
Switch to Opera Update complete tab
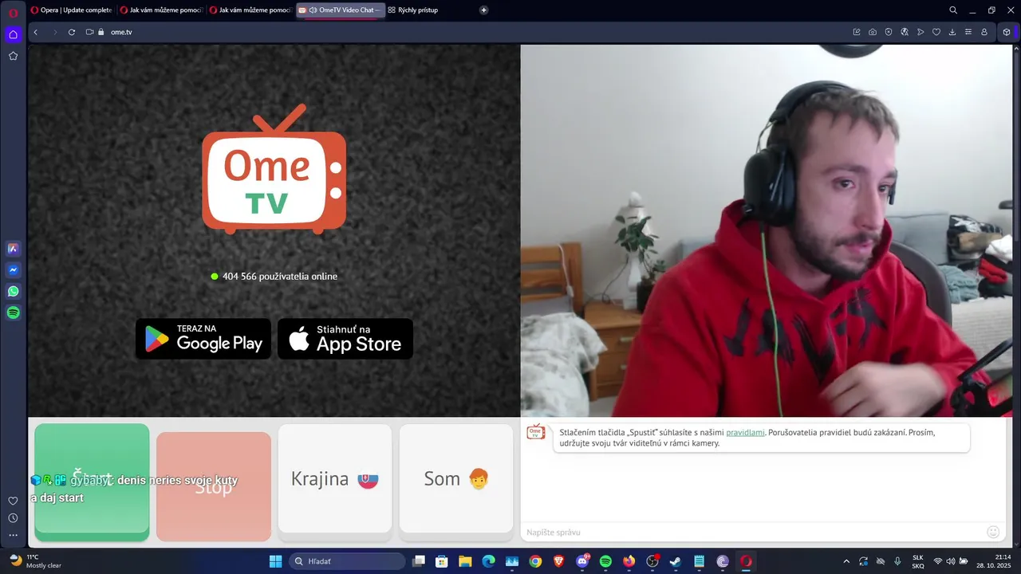click(x=71, y=10)
